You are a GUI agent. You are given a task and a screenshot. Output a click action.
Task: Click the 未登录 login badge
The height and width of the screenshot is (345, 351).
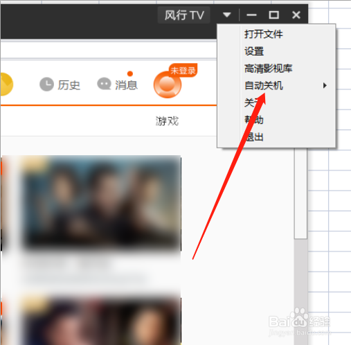[x=183, y=70]
